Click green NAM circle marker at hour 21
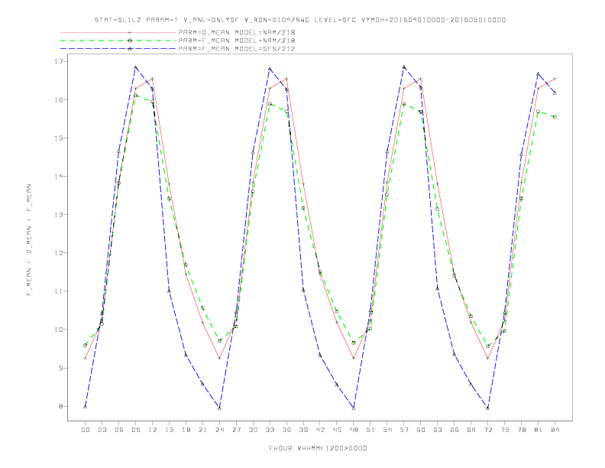605x468 pixels. click(x=202, y=308)
